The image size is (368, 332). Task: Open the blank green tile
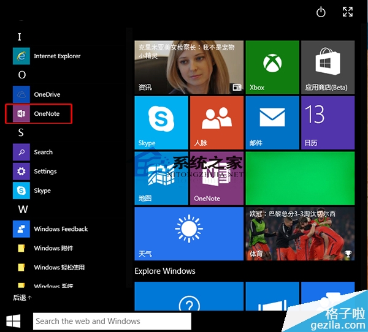[x=300, y=178]
